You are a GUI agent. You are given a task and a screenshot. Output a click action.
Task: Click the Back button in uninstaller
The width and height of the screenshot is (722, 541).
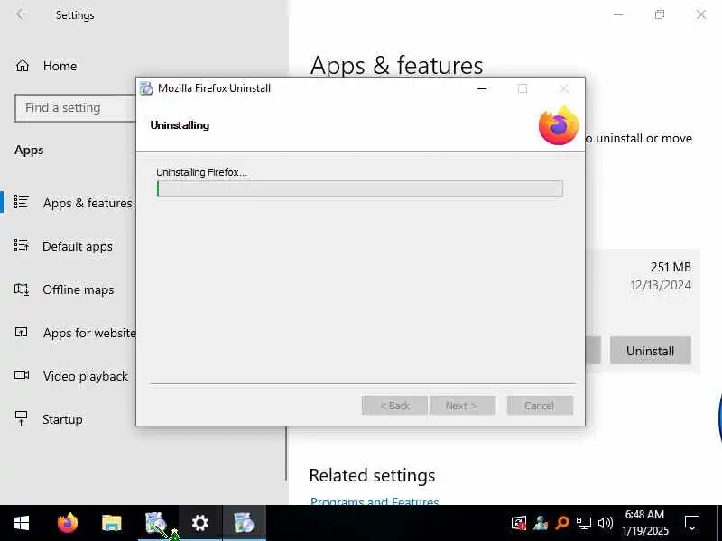[394, 406]
